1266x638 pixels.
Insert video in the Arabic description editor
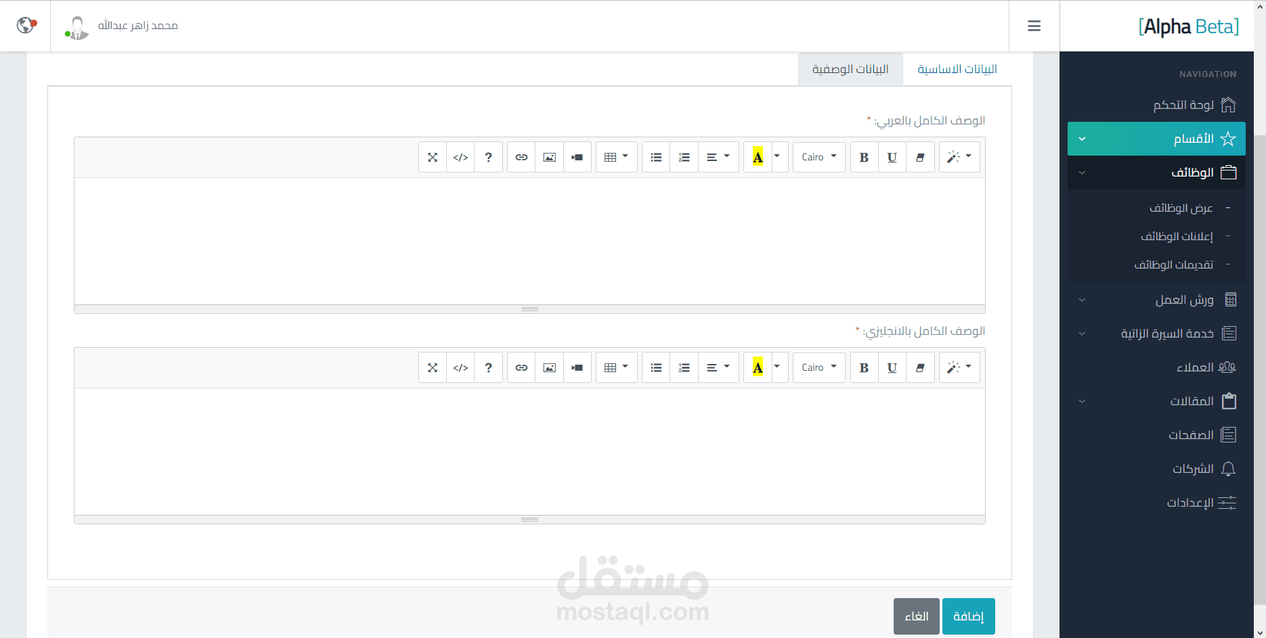tap(577, 157)
